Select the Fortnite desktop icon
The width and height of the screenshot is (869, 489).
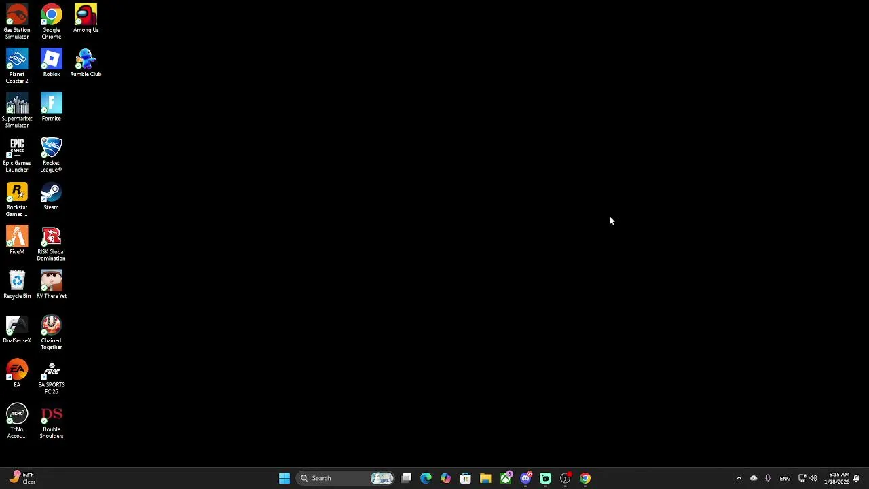[x=51, y=107]
